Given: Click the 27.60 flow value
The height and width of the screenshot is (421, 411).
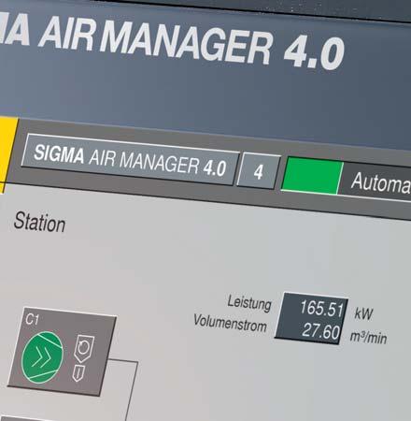Looking at the screenshot, I should 321,330.
